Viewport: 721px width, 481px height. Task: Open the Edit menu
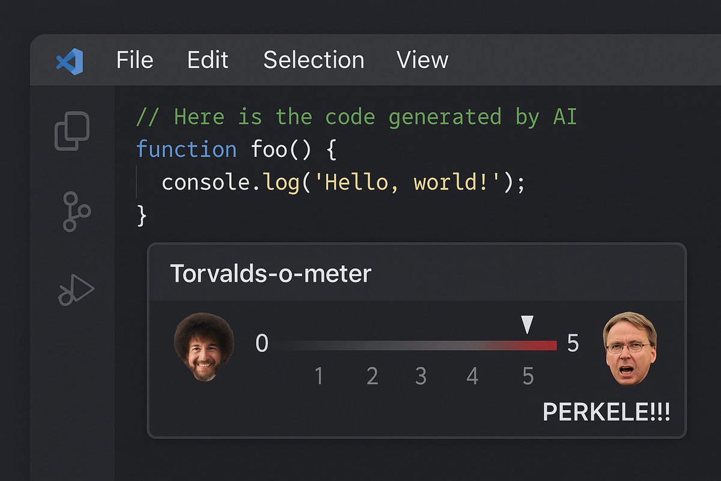(207, 60)
